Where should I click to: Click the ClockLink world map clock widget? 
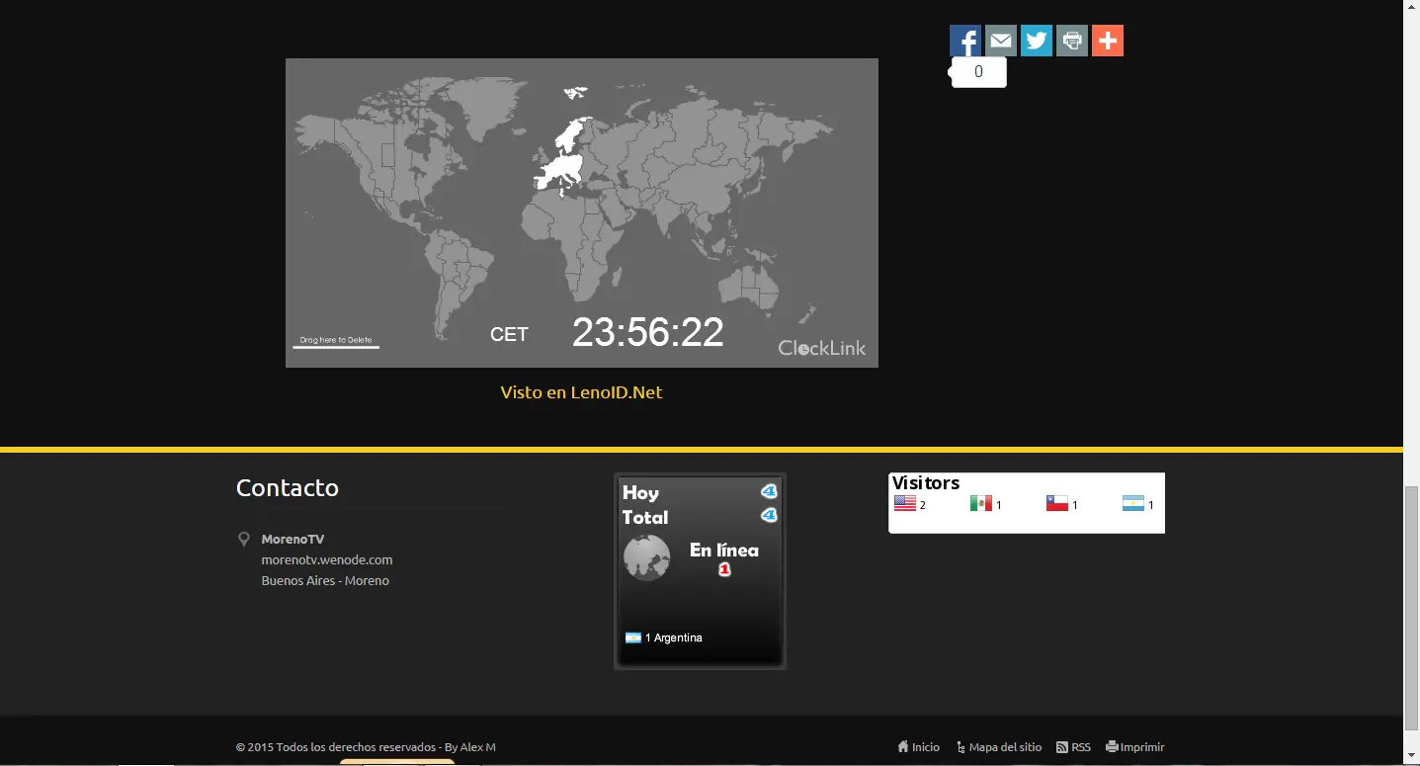coord(582,213)
